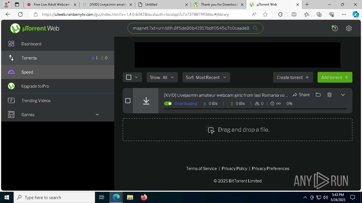This screenshot has height=203, width=362.
Task: Click the Speed gauge icon
Action: 11,72
